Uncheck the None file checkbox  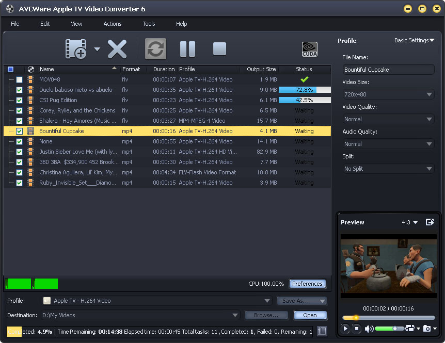tap(19, 141)
